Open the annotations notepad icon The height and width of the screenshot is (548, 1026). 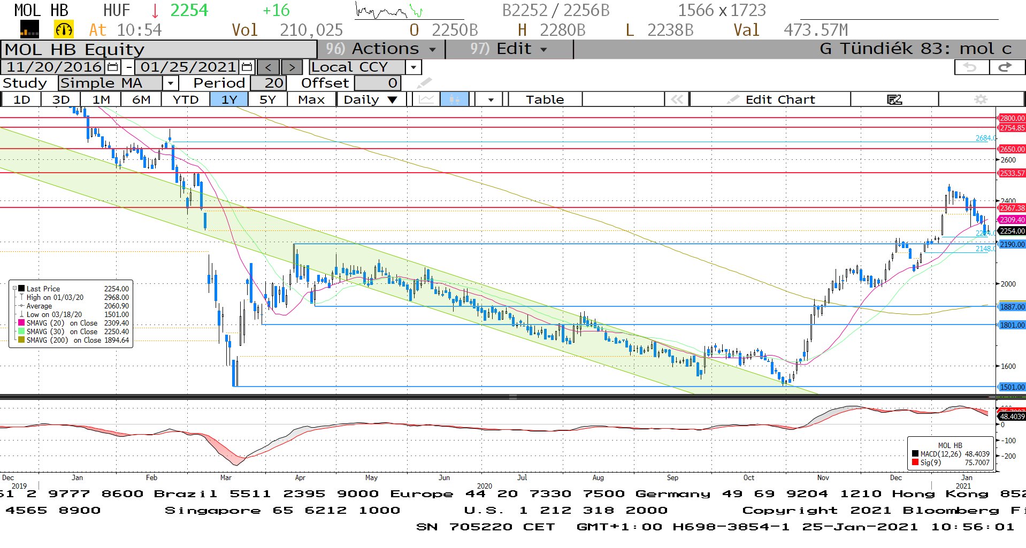(x=894, y=99)
